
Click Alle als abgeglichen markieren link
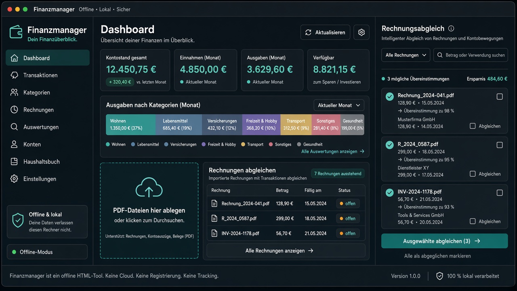pos(437,256)
